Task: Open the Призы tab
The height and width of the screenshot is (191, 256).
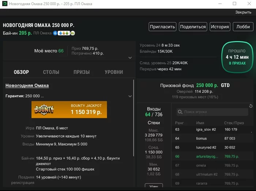Action: 82,72
